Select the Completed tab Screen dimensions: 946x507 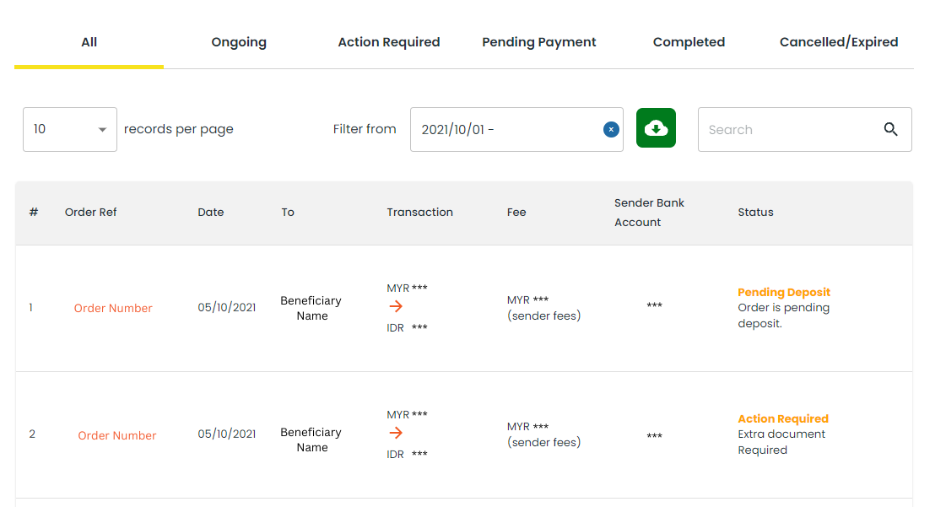(x=689, y=42)
